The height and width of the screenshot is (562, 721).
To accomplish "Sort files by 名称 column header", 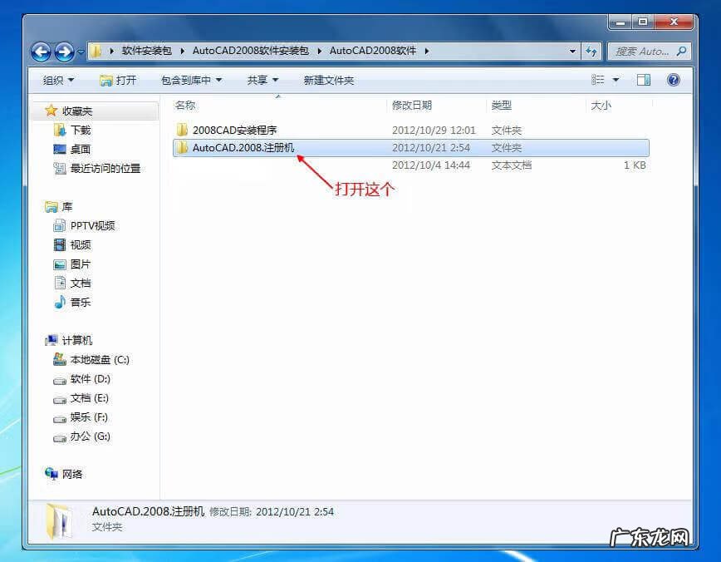I will click(x=185, y=106).
